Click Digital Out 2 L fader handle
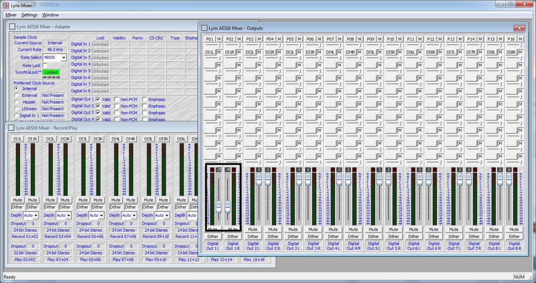Screen dimensions: 536x283 click(x=259, y=179)
